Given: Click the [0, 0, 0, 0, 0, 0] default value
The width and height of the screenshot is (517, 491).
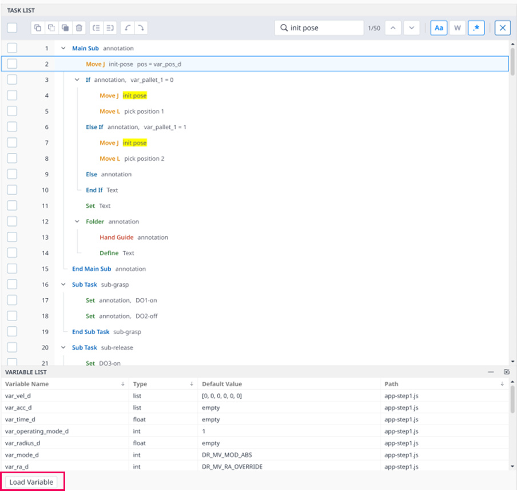Looking at the screenshot, I should (x=221, y=395).
